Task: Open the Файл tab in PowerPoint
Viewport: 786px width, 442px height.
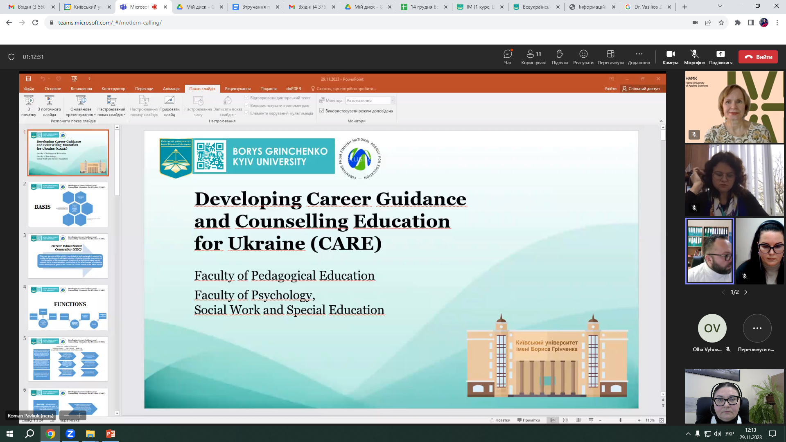Action: [x=29, y=88]
